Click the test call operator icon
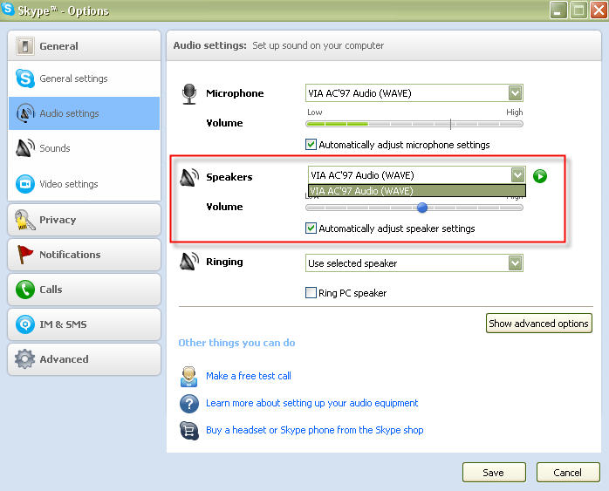The image size is (609, 491). coord(189,377)
